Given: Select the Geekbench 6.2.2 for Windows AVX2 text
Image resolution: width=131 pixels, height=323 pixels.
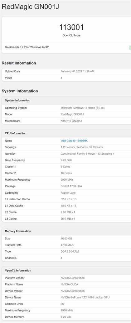Looking at the screenshot, I should pyautogui.click(x=27, y=47).
